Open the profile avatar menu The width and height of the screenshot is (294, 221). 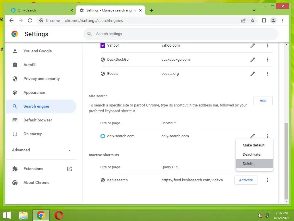[x=273, y=20]
